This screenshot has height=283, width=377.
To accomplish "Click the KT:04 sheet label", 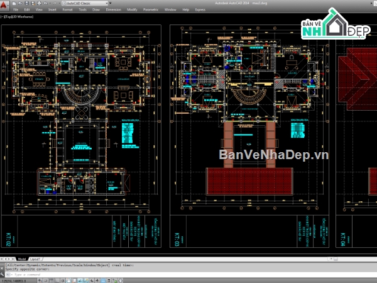I will [342, 239].
